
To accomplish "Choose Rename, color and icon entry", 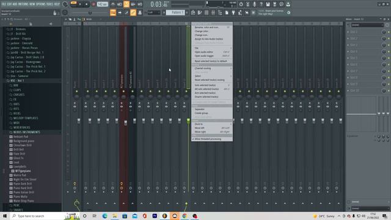I will pos(212,27).
